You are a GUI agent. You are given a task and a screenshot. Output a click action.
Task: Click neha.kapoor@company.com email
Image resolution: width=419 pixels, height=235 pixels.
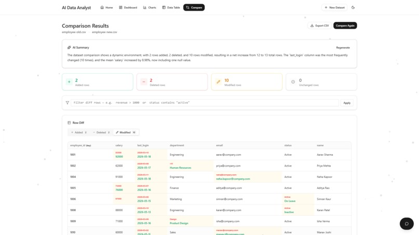pyautogui.click(x=233, y=179)
